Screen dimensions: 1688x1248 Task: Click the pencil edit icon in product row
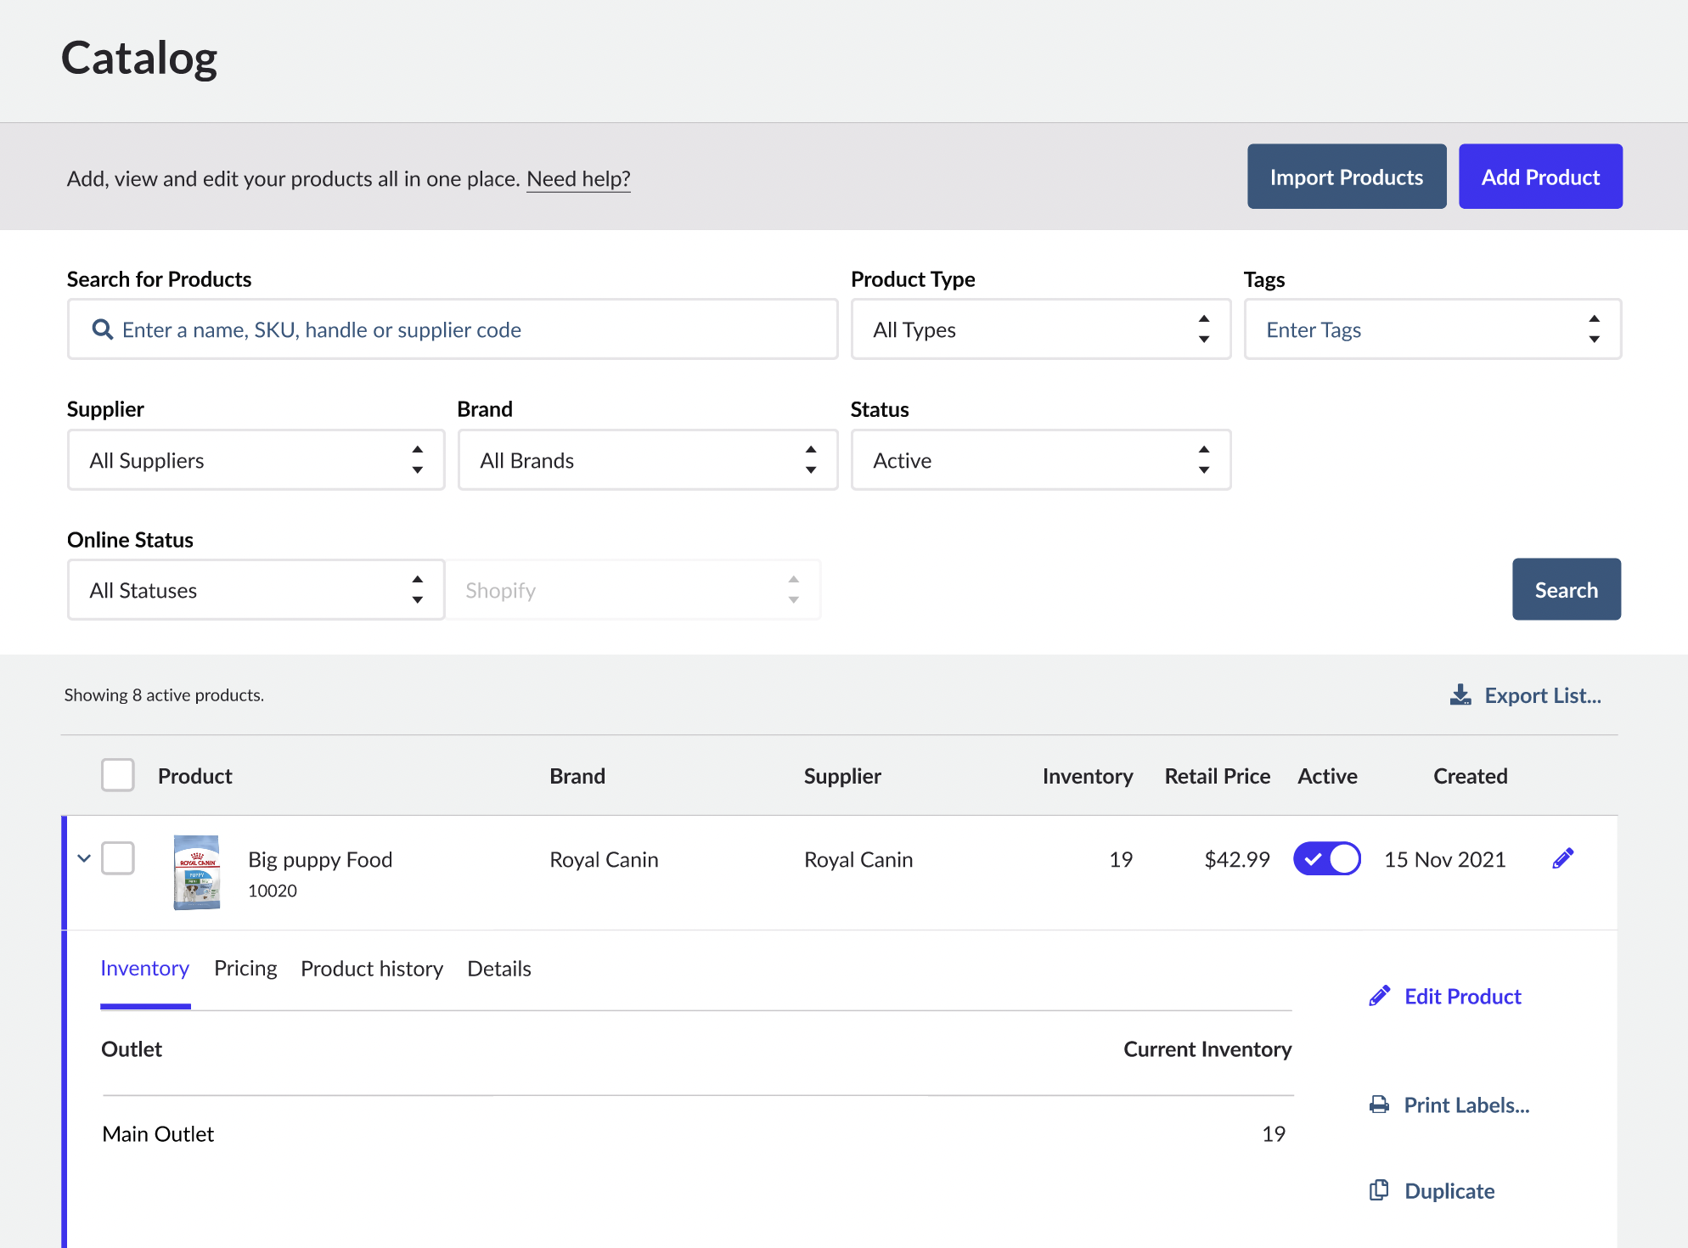pos(1562,858)
